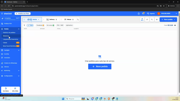Click the Ver Menú button
Viewport: 180px width, 101px height.
point(6,90)
